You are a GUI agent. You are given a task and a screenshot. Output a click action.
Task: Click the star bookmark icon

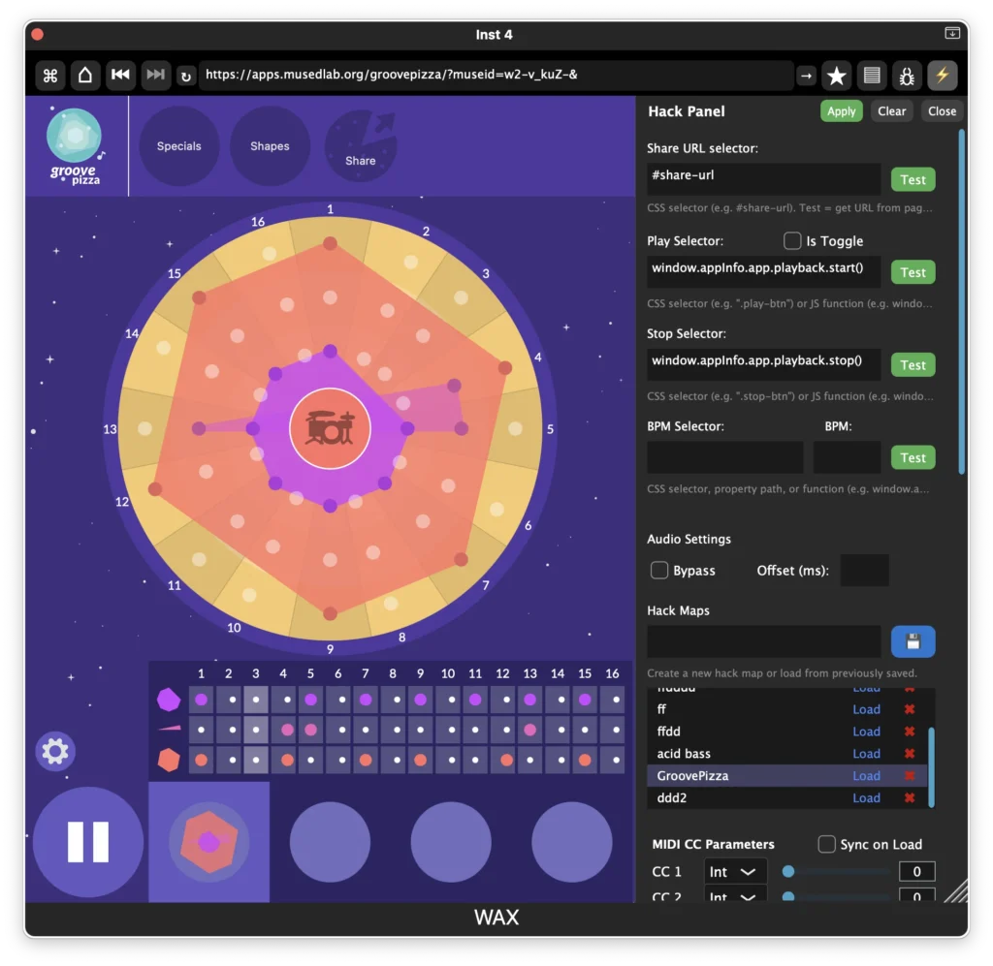click(836, 75)
